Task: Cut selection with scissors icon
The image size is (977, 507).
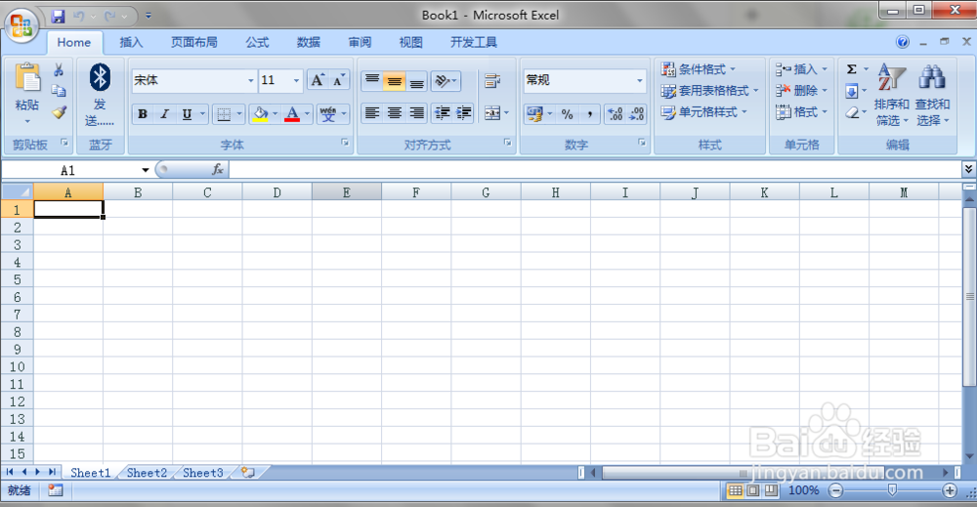Action: tap(59, 69)
